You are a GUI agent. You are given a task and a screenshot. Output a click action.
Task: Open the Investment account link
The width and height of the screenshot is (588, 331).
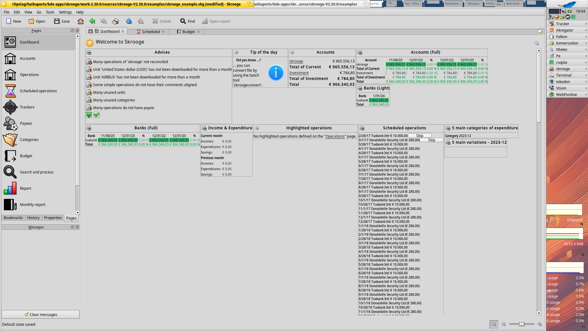[x=299, y=73]
